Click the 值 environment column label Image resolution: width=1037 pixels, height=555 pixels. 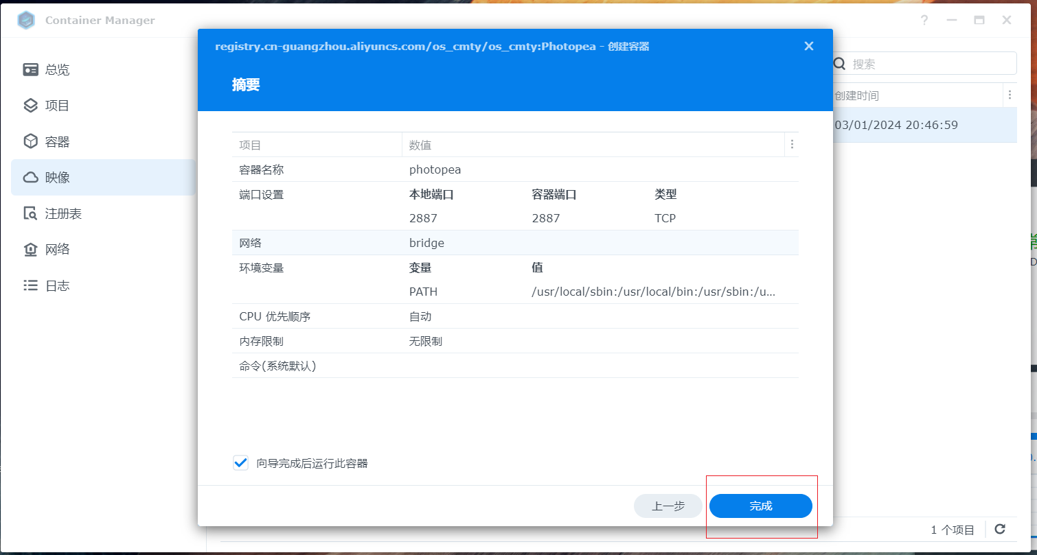[x=537, y=268]
